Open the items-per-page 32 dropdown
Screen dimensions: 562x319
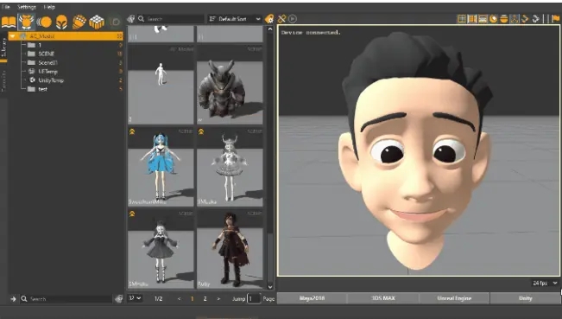click(135, 298)
